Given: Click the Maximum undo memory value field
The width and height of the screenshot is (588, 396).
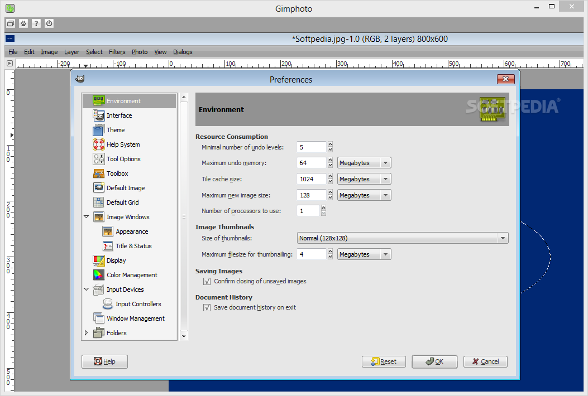Looking at the screenshot, I should [312, 163].
